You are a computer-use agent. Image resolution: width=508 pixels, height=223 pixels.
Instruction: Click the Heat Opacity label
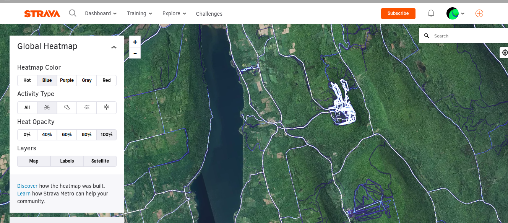click(x=36, y=122)
